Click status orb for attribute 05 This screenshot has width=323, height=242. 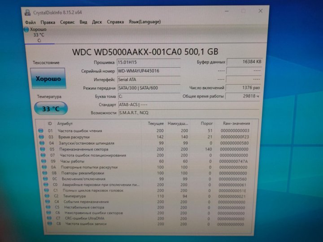pyautogui.click(x=43, y=149)
